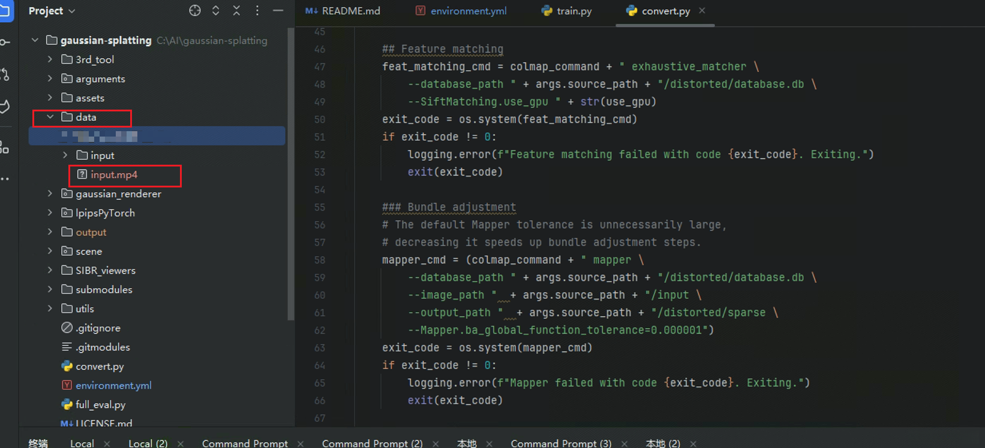The width and height of the screenshot is (985, 448).
Task: Click the Project panel vertical scrollbar
Action: pos(291,174)
